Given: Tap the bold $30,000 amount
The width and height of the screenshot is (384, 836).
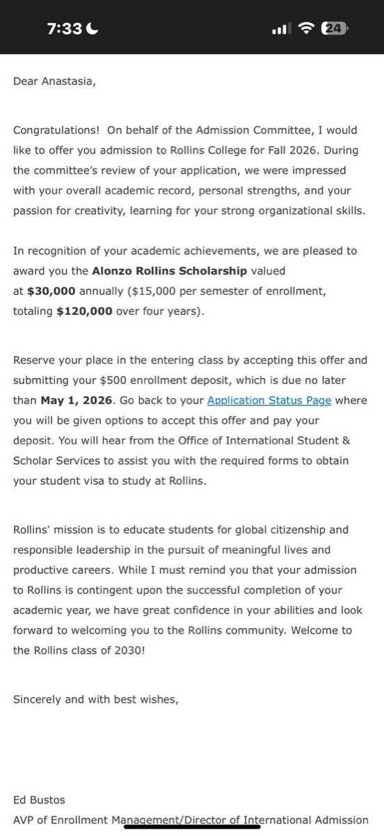Looking at the screenshot, I should click(51, 291).
